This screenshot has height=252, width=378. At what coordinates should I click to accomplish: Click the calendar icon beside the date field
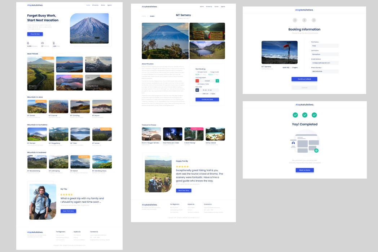coord(197,90)
